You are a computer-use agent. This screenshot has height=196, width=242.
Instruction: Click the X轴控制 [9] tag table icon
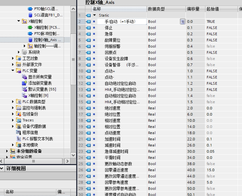pos(24,95)
